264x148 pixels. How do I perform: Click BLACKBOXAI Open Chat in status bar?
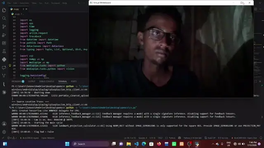244,138
